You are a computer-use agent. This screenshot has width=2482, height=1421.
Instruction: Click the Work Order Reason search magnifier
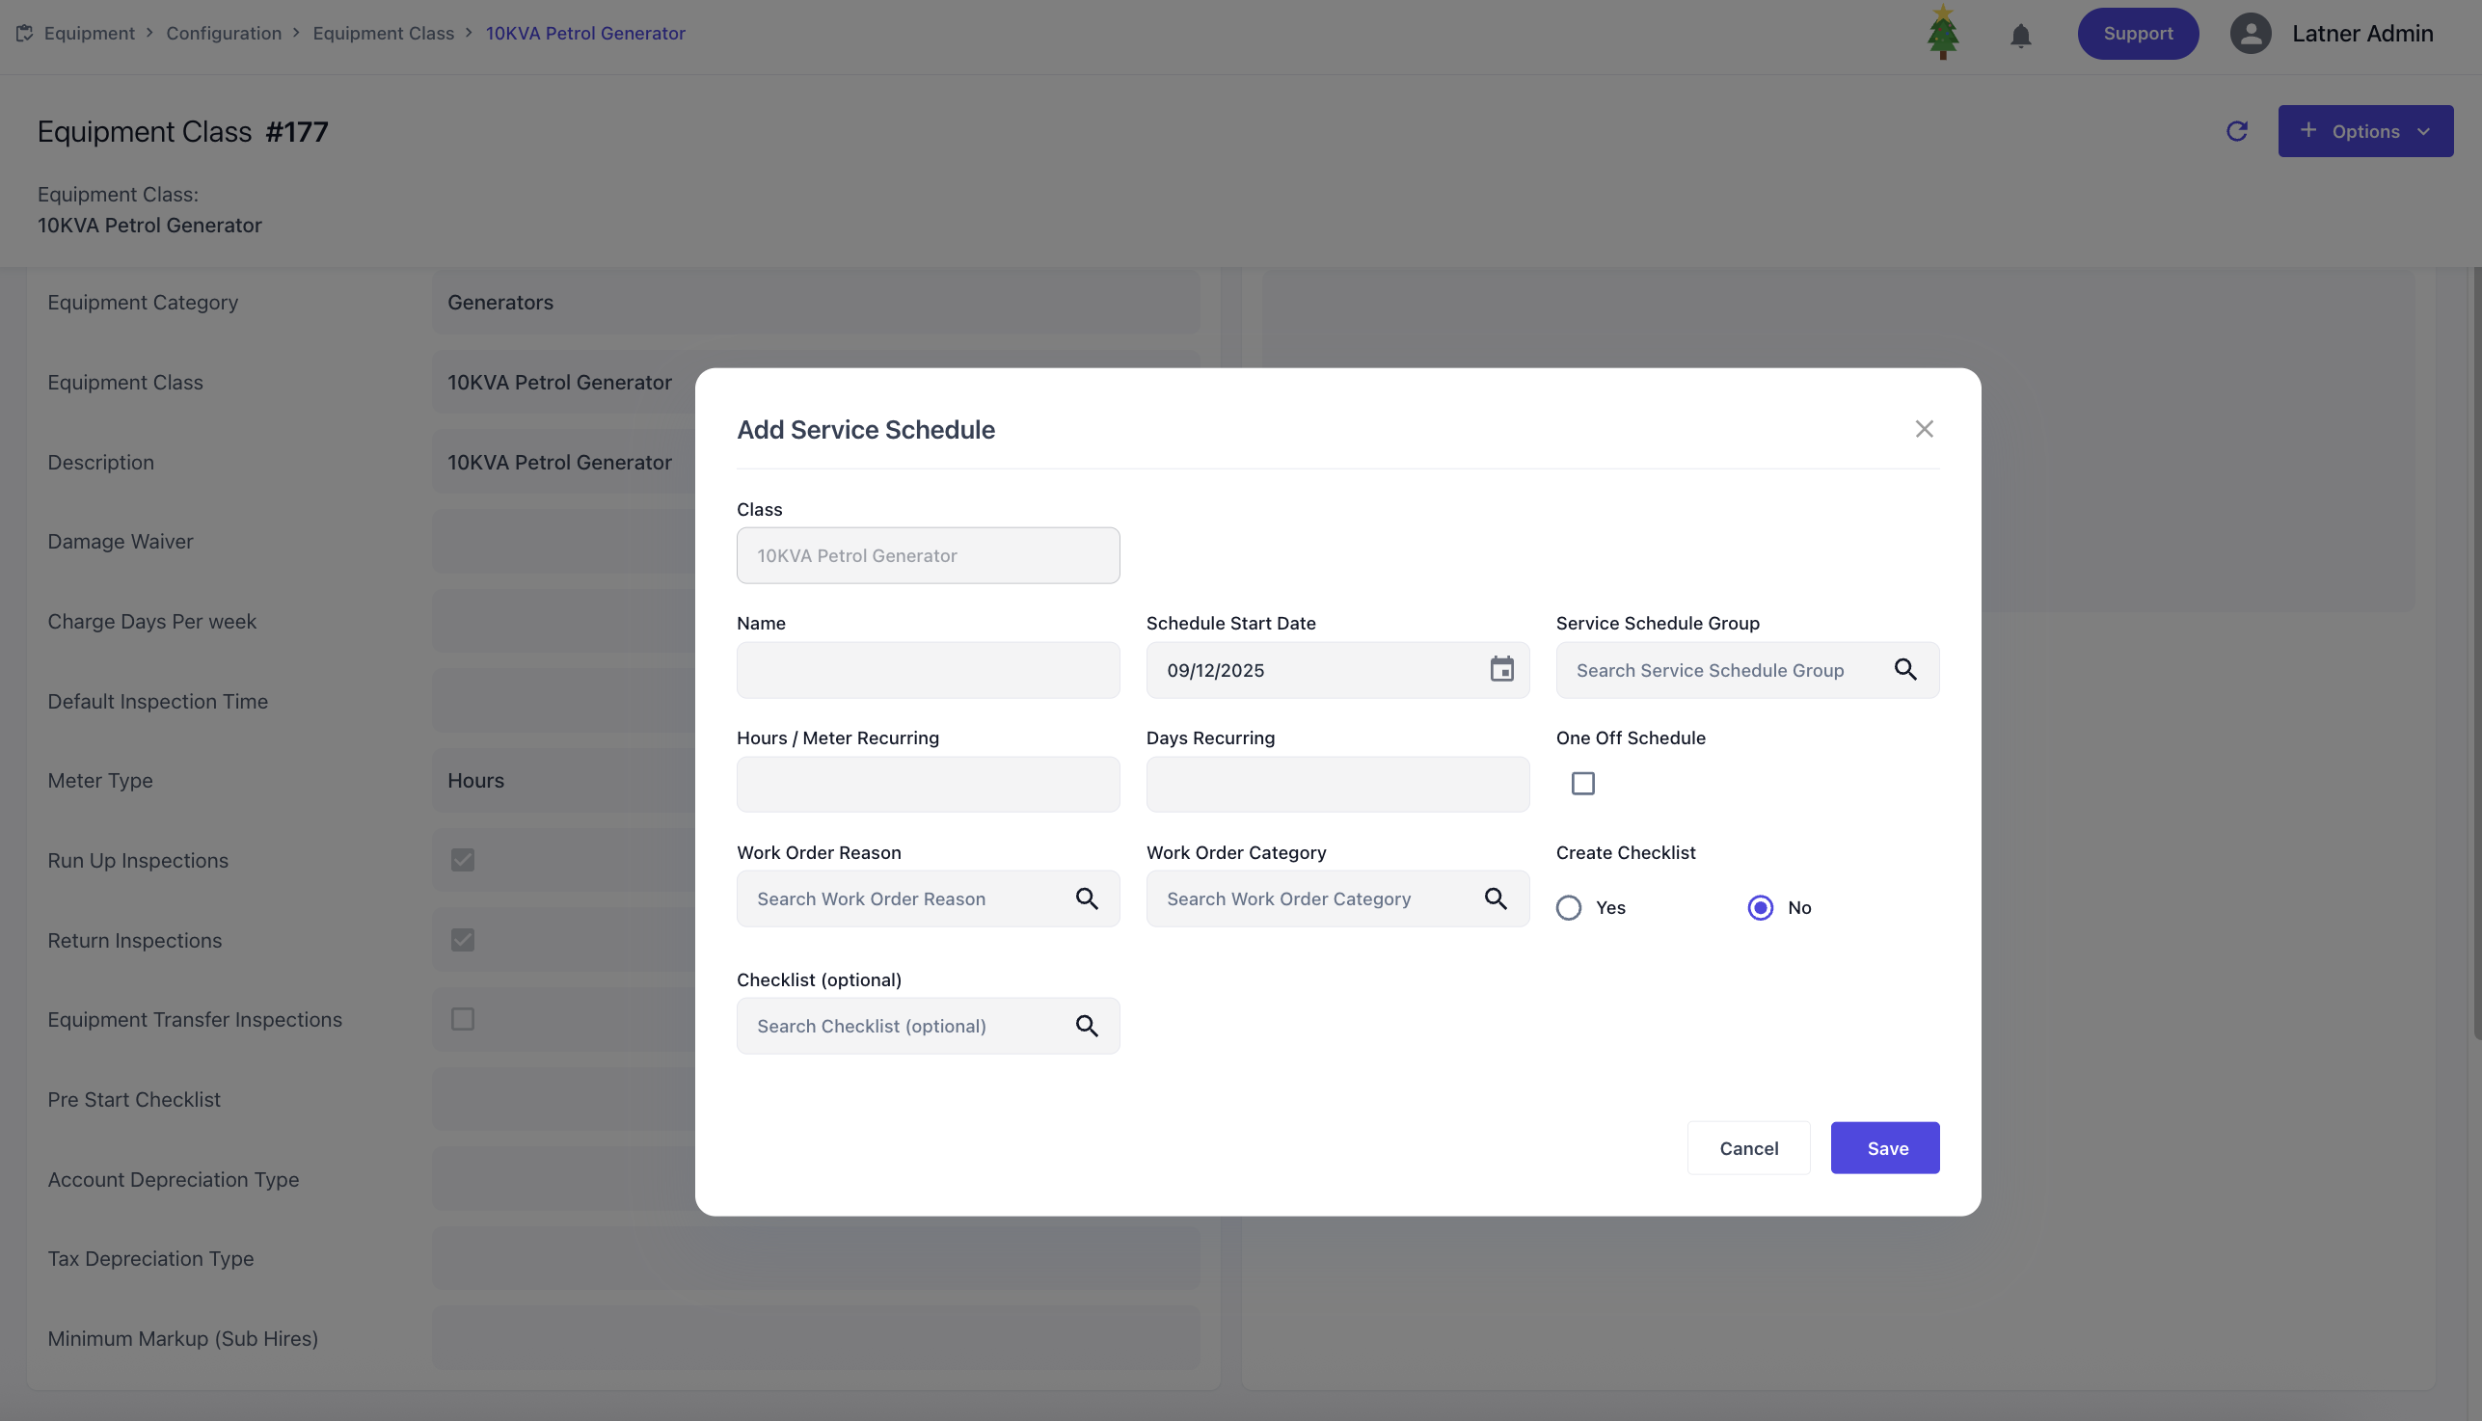coord(1087,898)
